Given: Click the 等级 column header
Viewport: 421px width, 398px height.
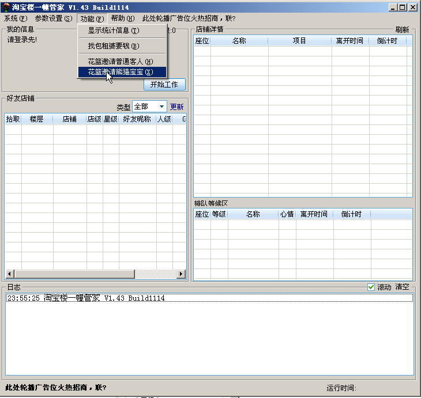Looking at the screenshot, I should pyautogui.click(x=219, y=214).
